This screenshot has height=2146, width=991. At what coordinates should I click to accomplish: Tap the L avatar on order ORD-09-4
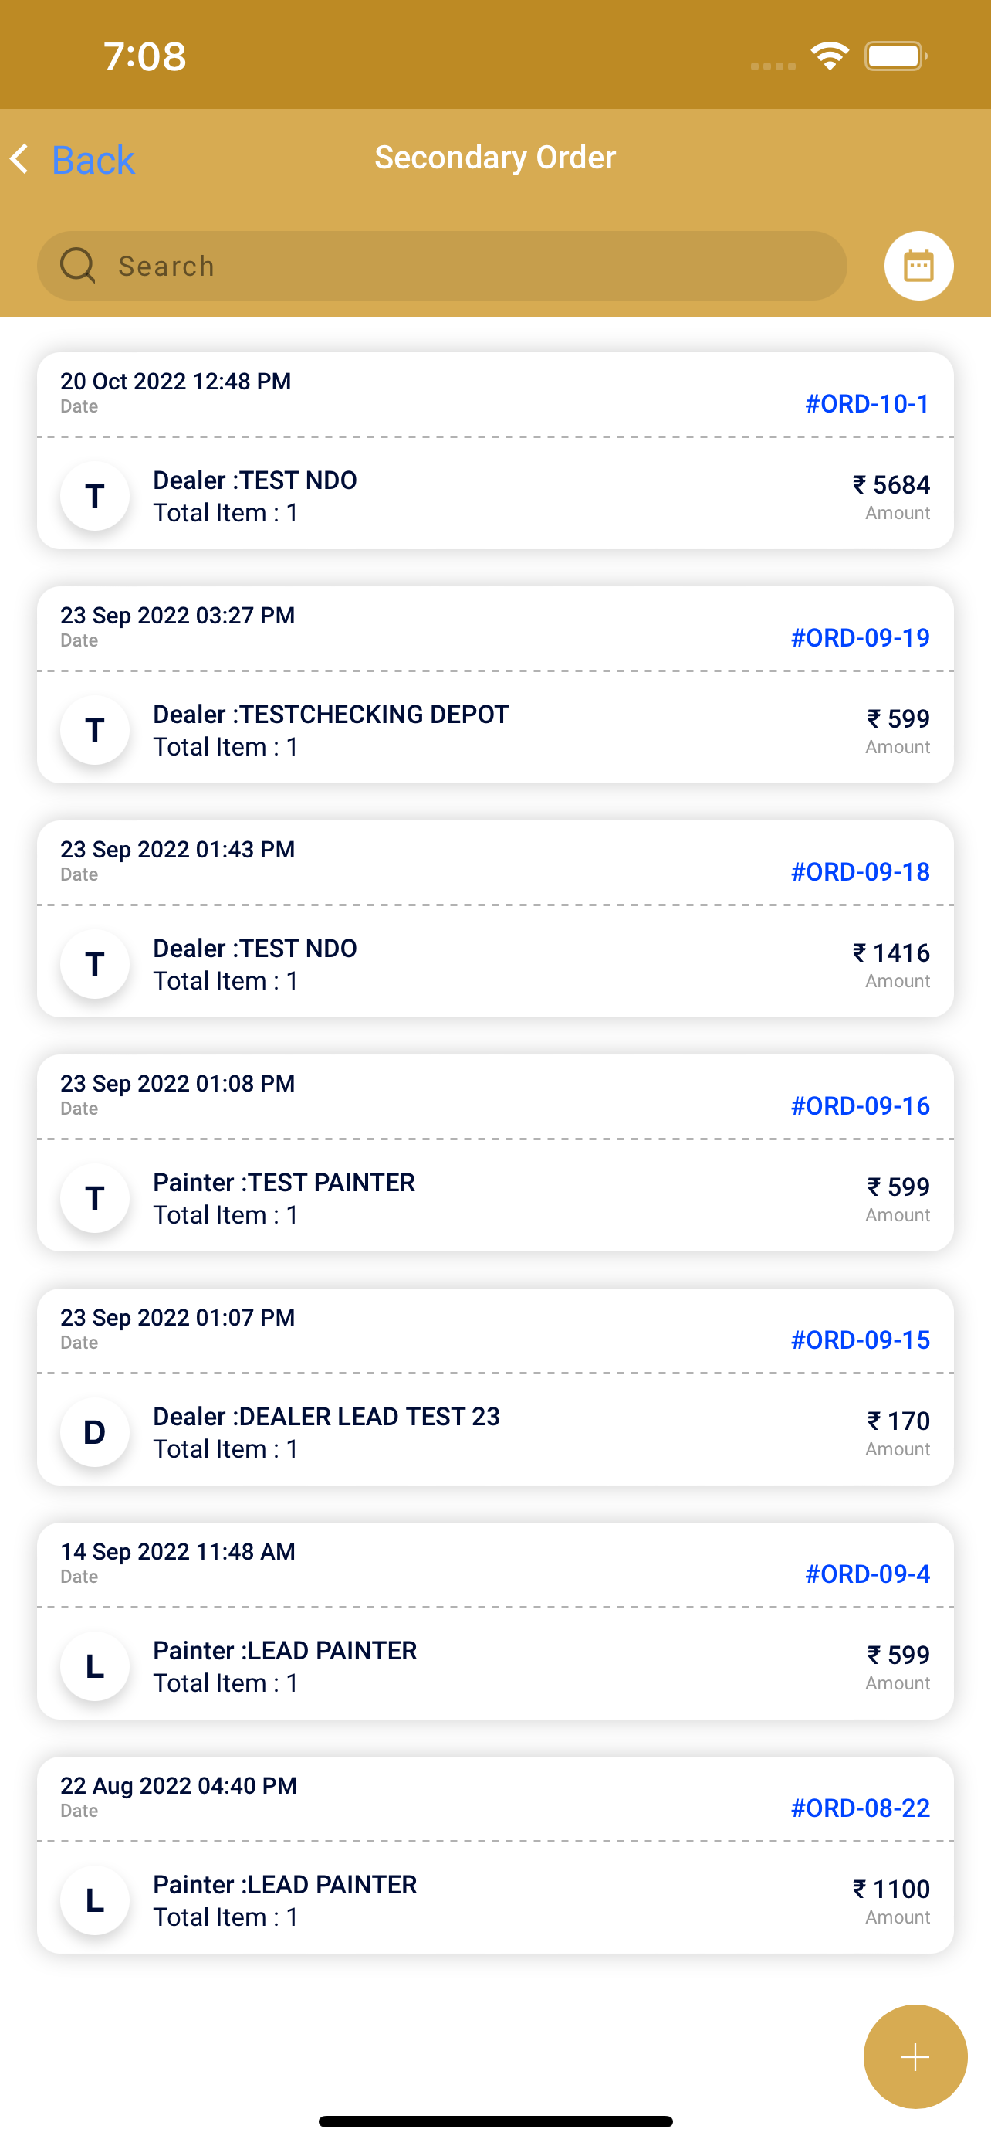[95, 1666]
